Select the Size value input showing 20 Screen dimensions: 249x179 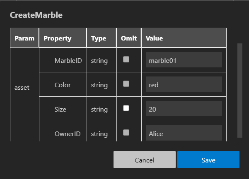[184, 109]
